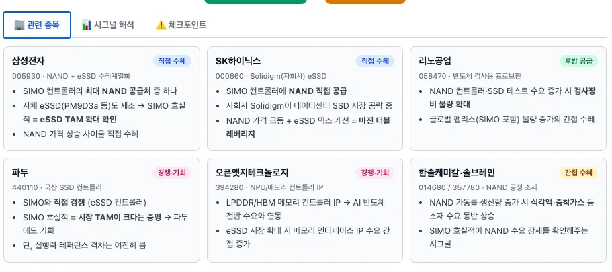Click the warning triangle icon beside 체크포인트
The image size is (612, 272).
(161, 26)
